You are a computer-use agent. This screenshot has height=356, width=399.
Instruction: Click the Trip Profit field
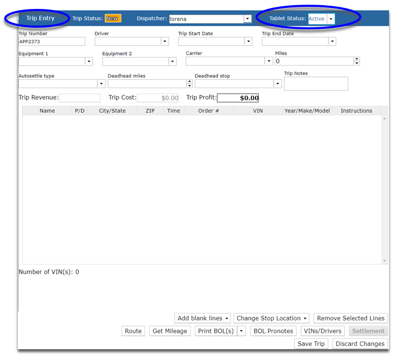[238, 98]
